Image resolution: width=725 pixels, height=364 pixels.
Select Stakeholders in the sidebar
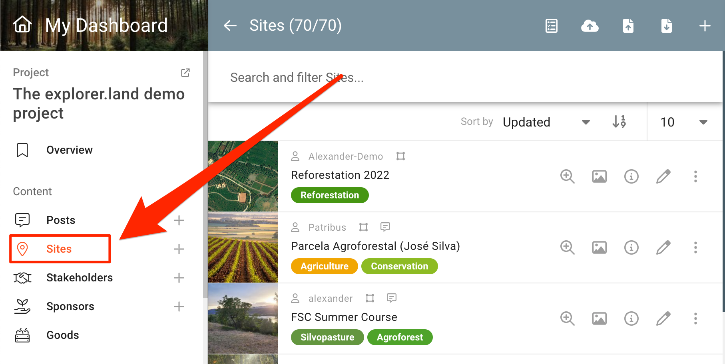79,278
